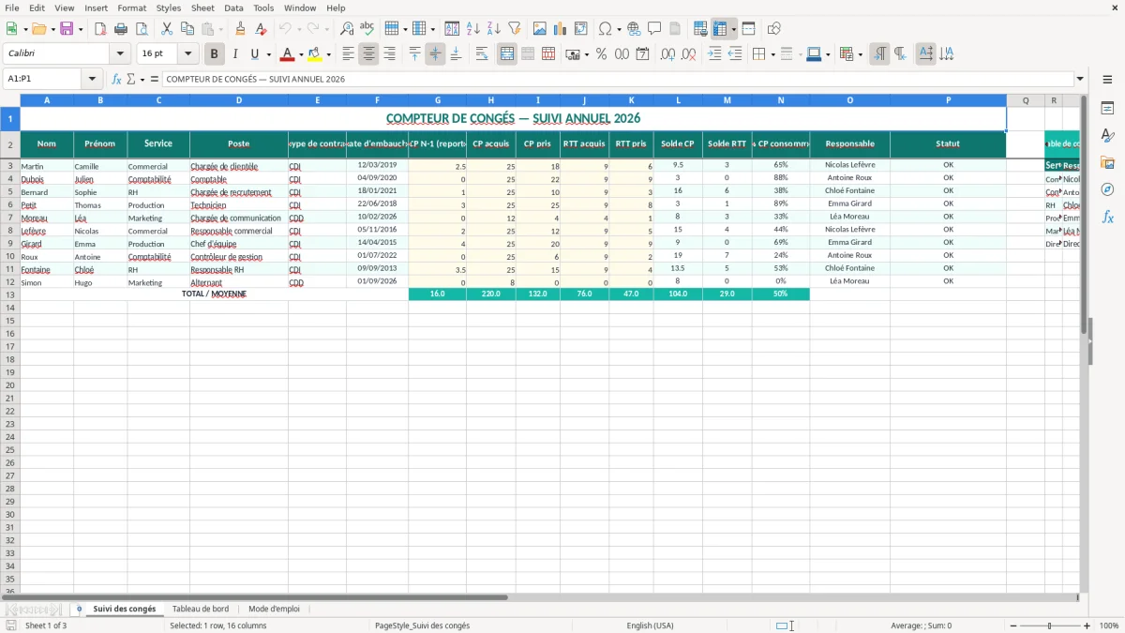Toggle Underline formatting
1125x633 pixels.
click(254, 54)
